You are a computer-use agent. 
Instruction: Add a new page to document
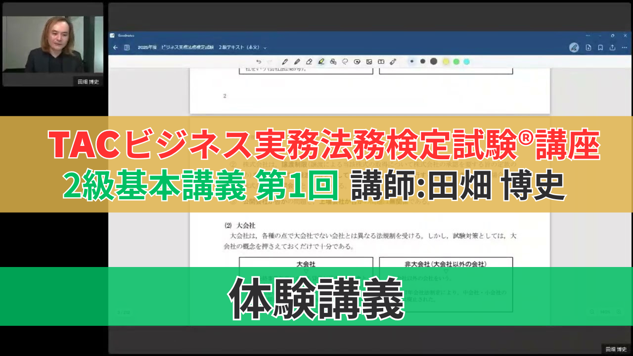[588, 47]
